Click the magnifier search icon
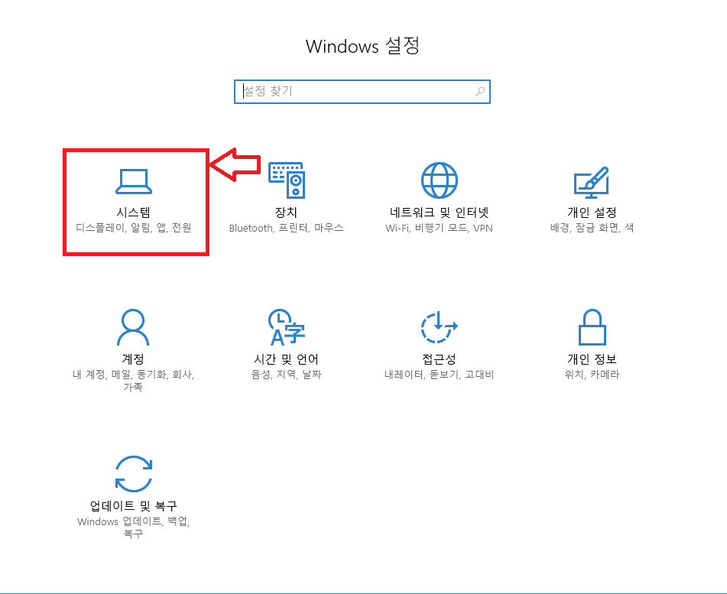The image size is (727, 594). [x=480, y=91]
